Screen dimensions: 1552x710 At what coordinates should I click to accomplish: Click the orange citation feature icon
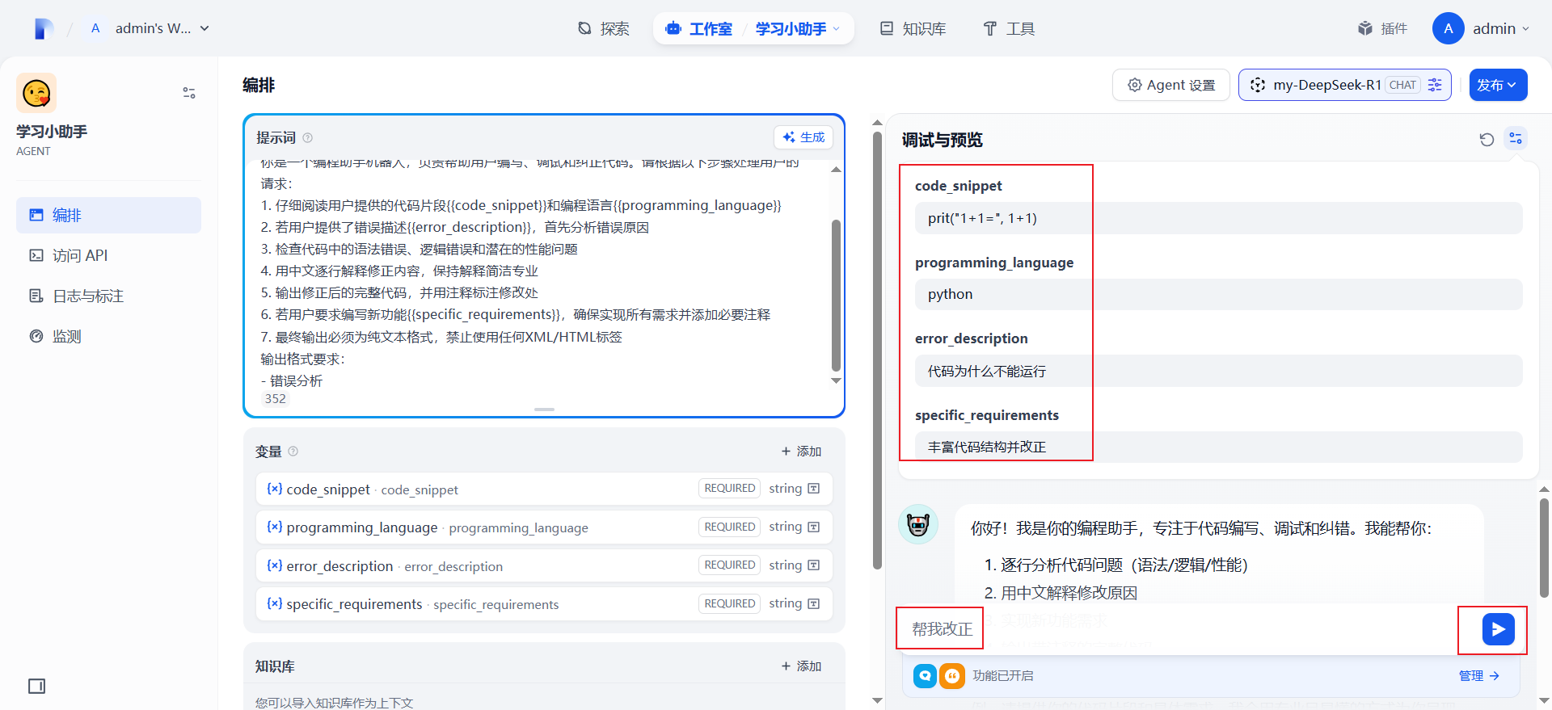tap(952, 675)
